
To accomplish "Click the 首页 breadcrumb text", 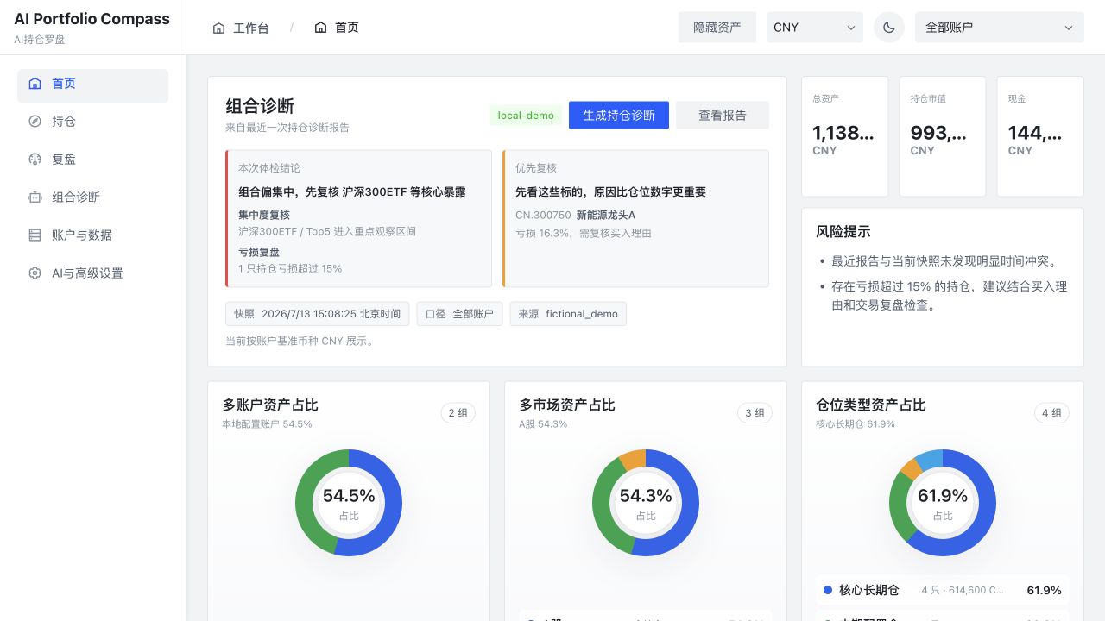I will (347, 28).
